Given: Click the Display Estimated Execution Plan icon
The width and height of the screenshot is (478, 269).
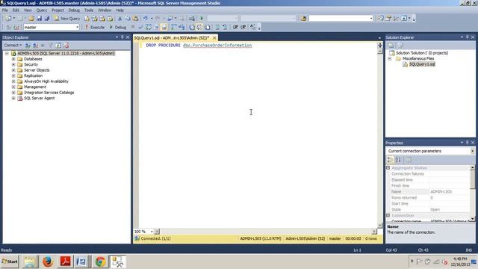Looking at the screenshot, I should [149, 27].
